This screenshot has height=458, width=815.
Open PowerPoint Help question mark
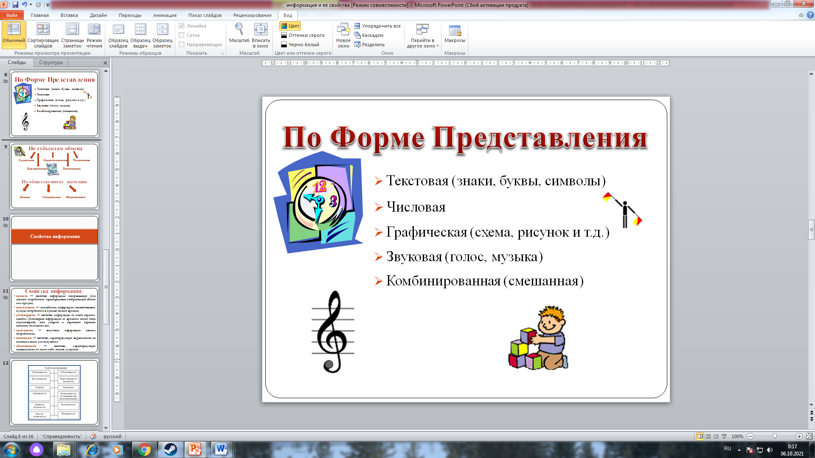click(810, 15)
